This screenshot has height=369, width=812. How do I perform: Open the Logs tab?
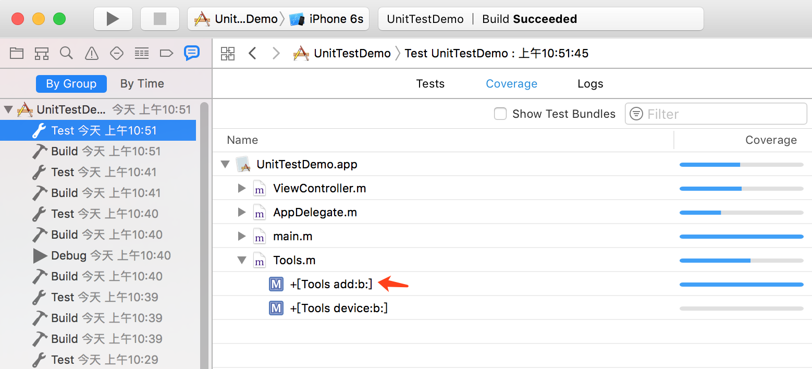pos(590,83)
